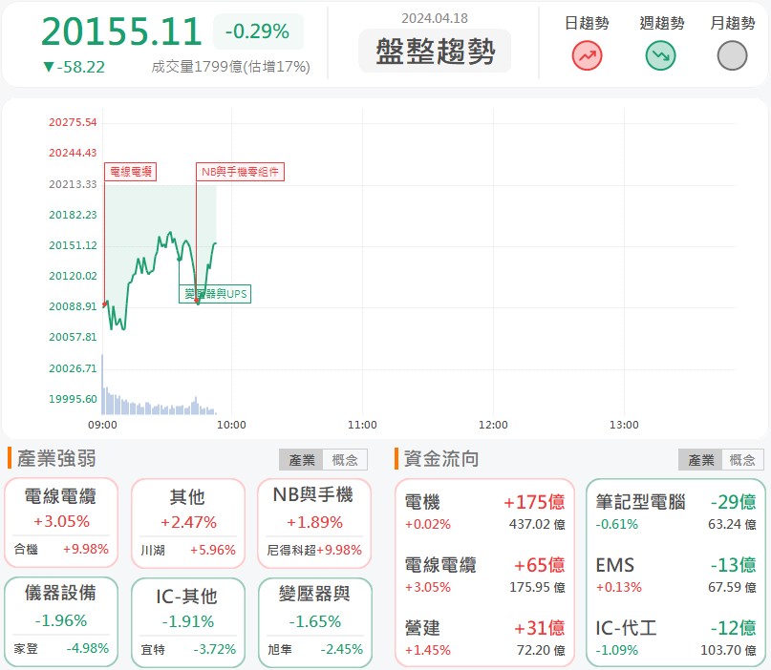Image resolution: width=771 pixels, height=670 pixels.
Task: Click the 變壓器與UPS chart annotation label
Action: (x=215, y=294)
